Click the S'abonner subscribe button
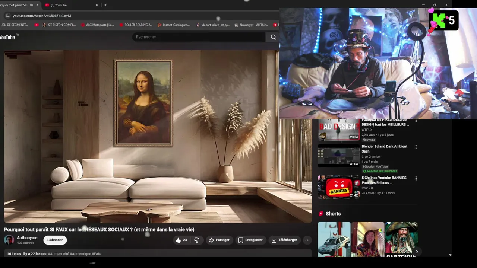The width and height of the screenshot is (477, 268). click(55, 240)
